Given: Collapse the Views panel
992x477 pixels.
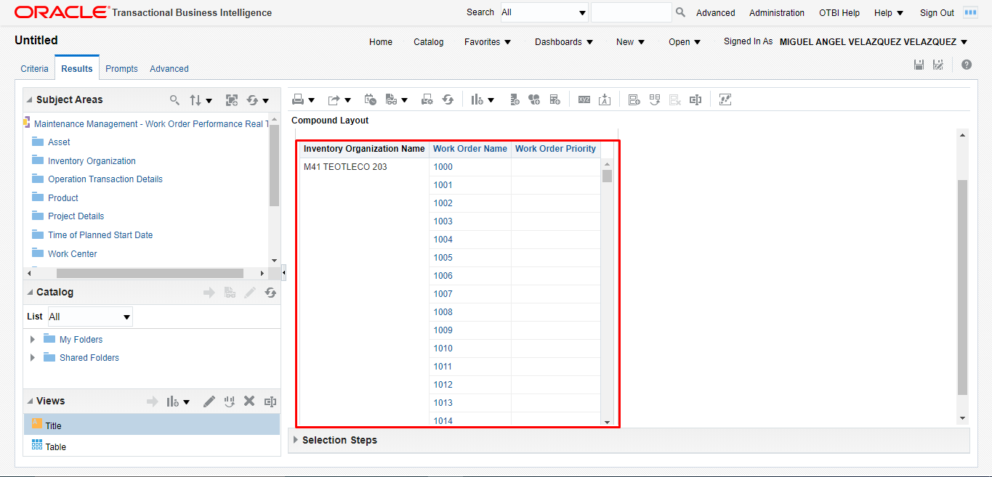Looking at the screenshot, I should [x=30, y=401].
